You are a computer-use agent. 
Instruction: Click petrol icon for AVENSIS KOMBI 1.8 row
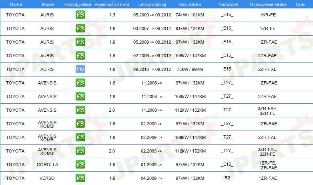[80, 137]
